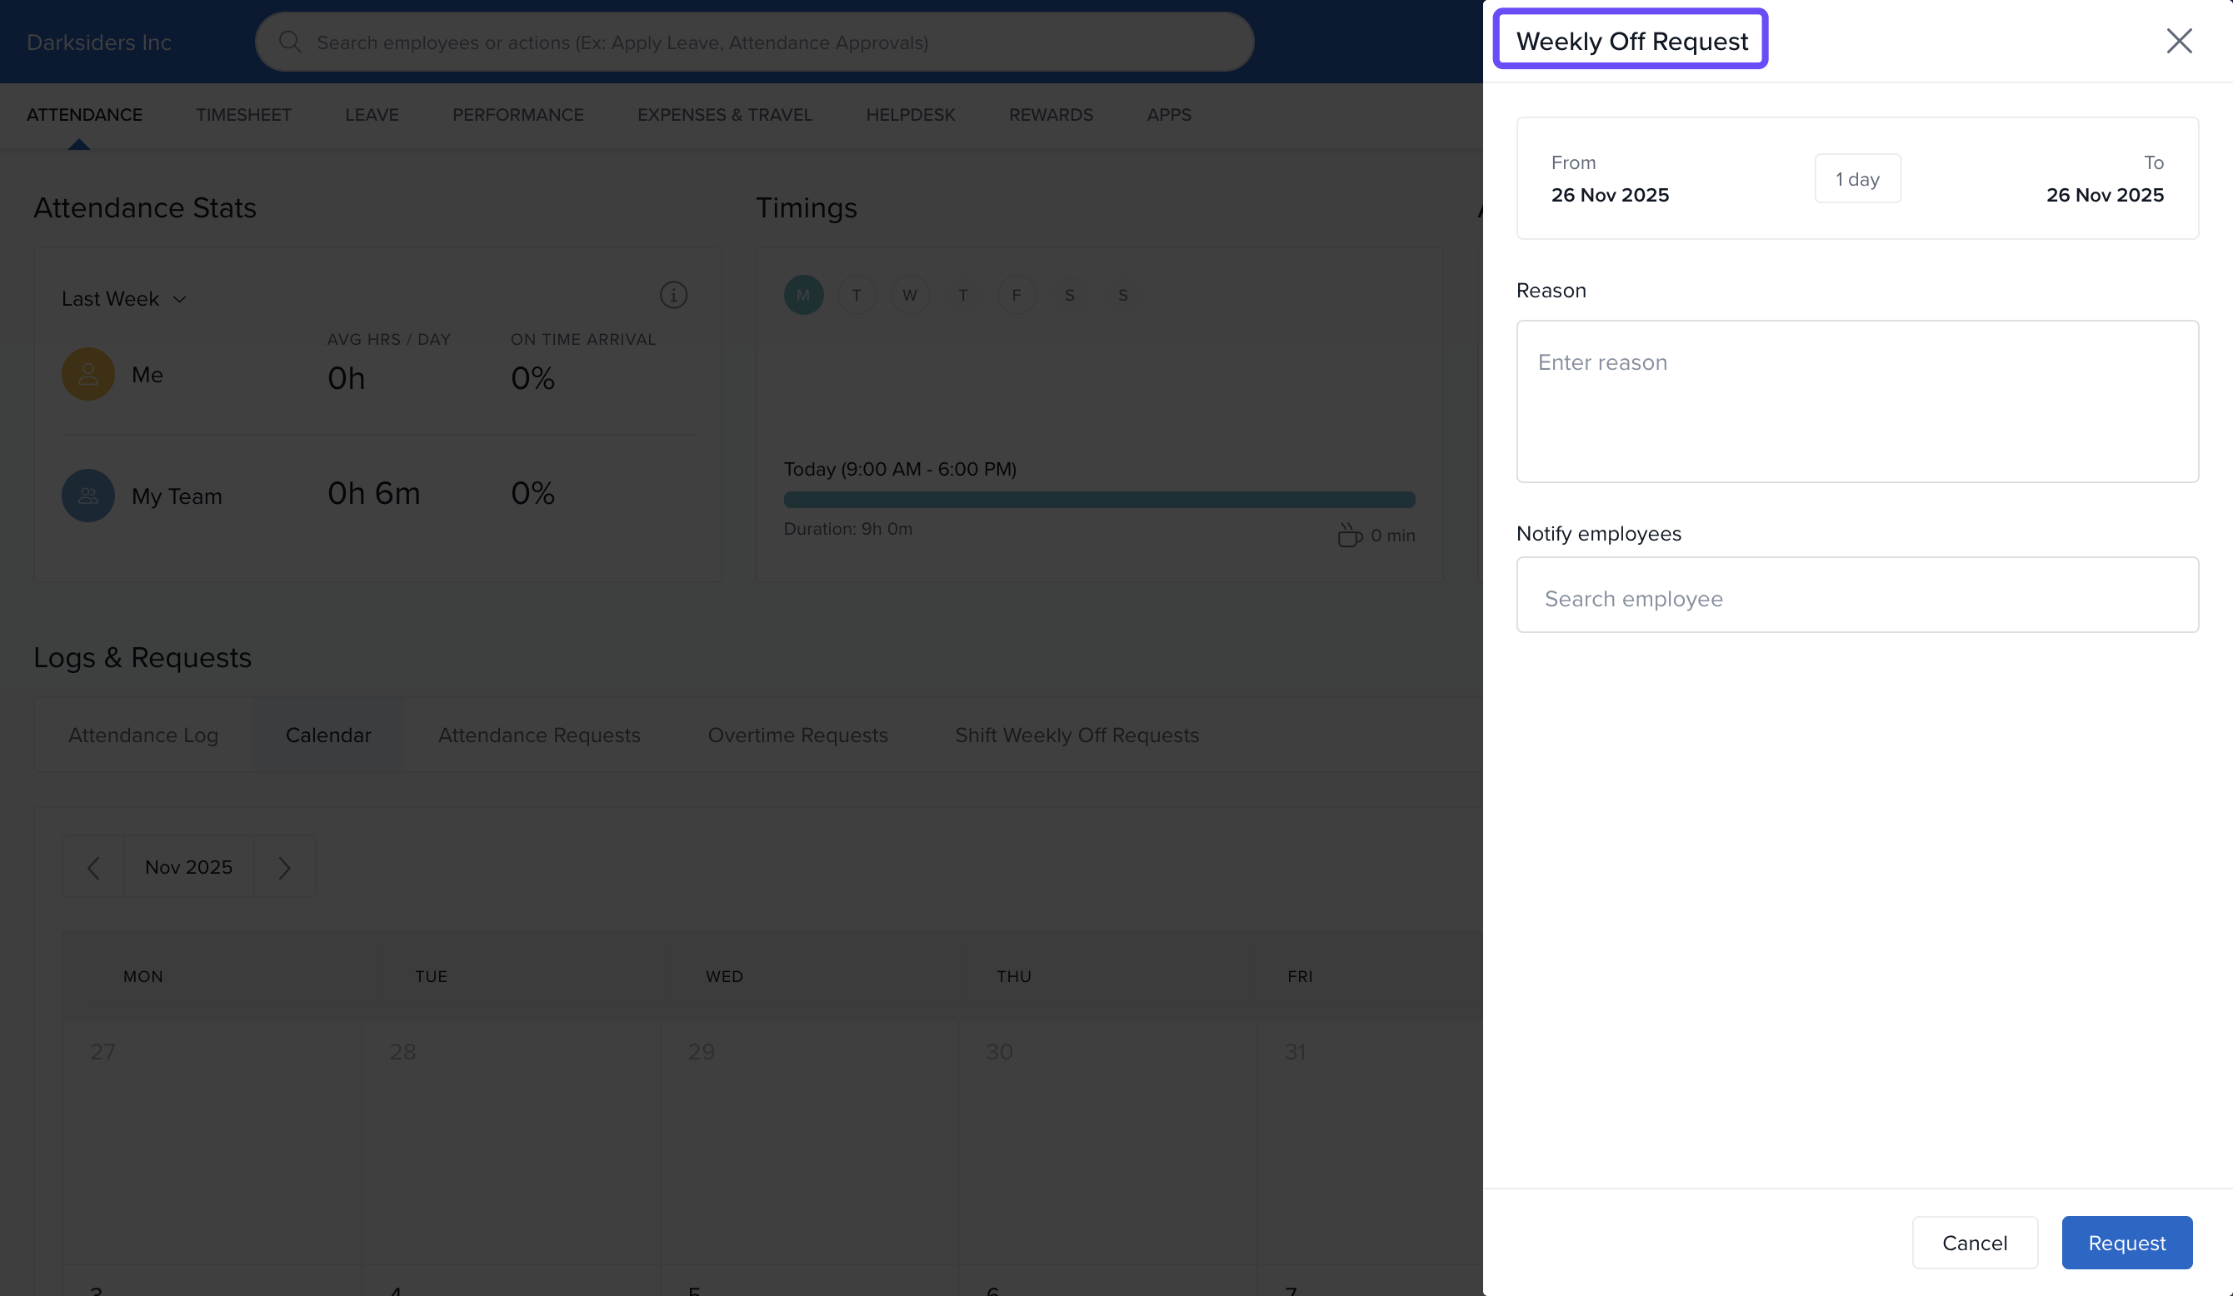This screenshot has width=2233, height=1296.
Task: Click the Request button
Action: [2126, 1242]
